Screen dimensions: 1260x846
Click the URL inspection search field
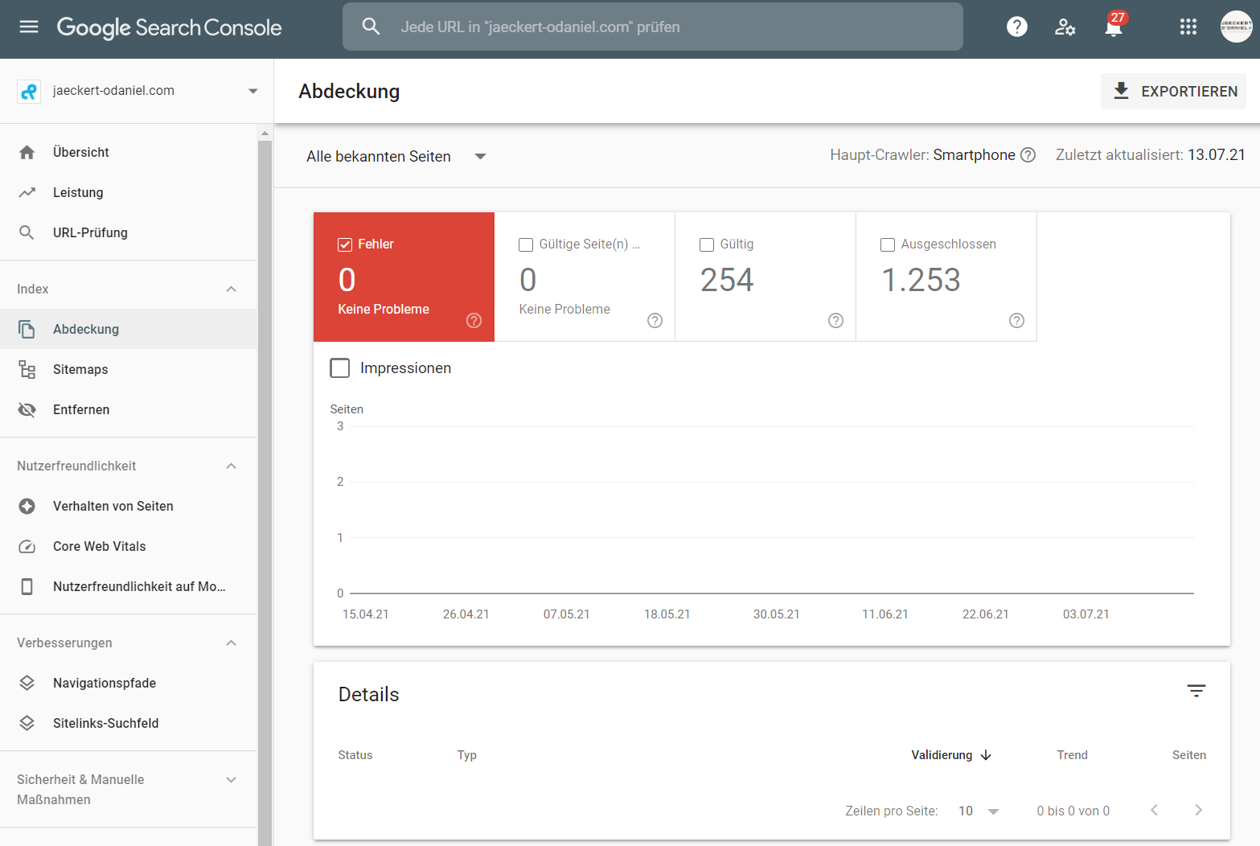pyautogui.click(x=653, y=27)
